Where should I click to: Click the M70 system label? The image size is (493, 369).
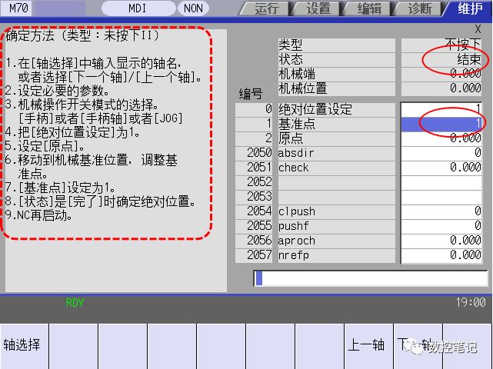[x=20, y=9]
